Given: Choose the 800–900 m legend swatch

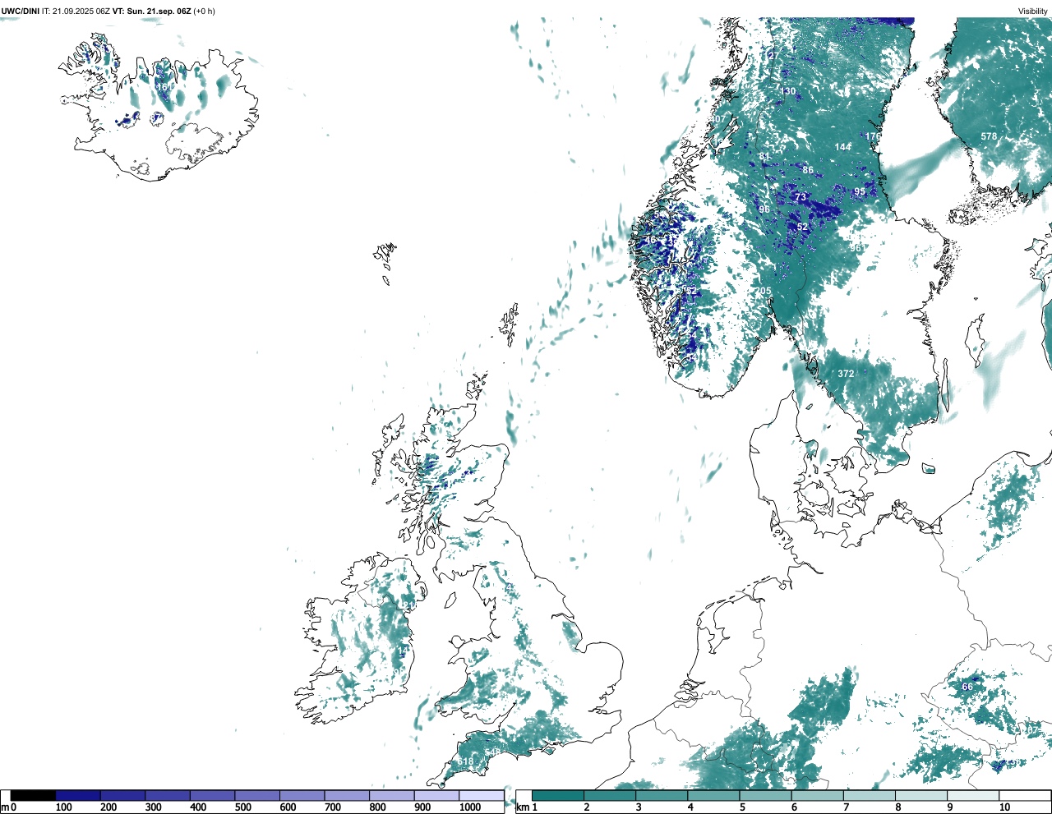Looking at the screenshot, I should coord(391,796).
